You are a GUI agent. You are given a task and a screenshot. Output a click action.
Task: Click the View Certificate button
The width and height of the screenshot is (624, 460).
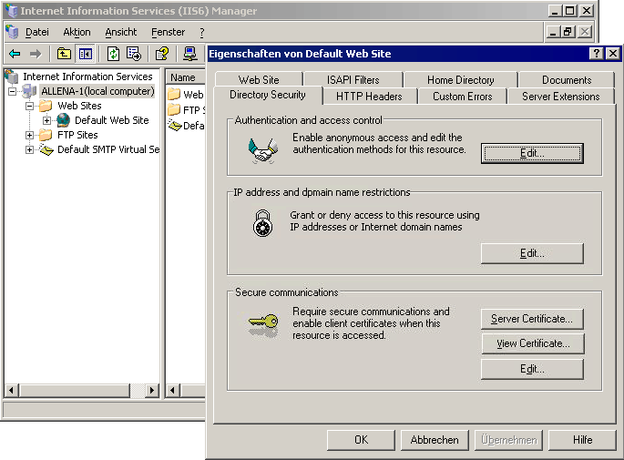[533, 343]
